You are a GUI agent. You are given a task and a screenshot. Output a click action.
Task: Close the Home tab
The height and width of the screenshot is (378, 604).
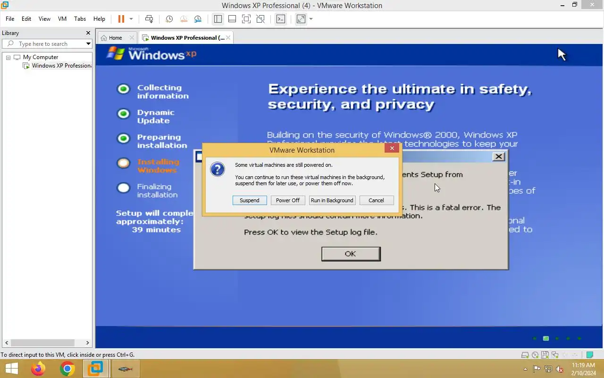point(132,38)
